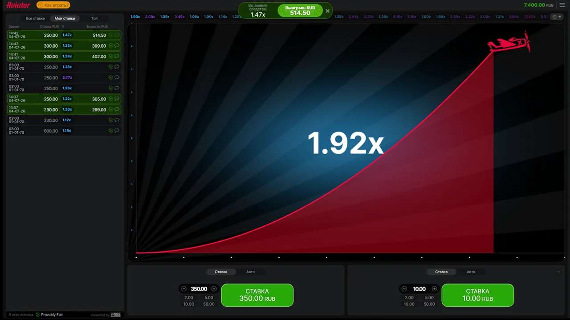Close the cashout win notification
The width and height of the screenshot is (570, 320).
point(328,11)
